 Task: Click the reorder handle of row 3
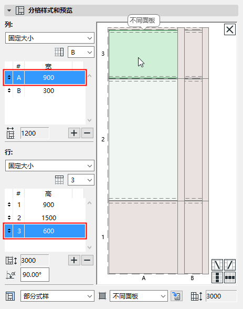pyautogui.click(x=9, y=231)
